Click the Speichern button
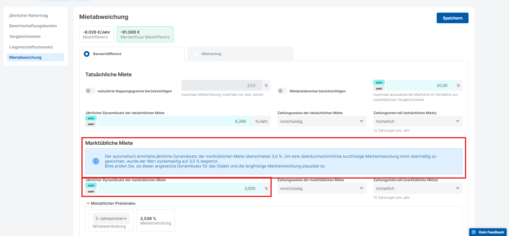 tap(452, 18)
